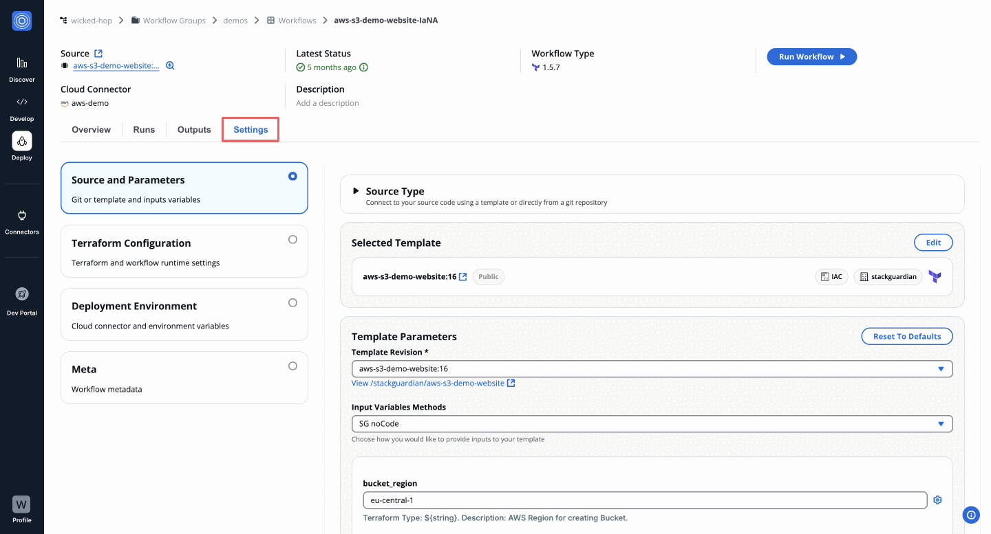Viewport: 991px width, 534px height.
Task: Open the aws-s3-demo-website source link
Action: (x=116, y=66)
